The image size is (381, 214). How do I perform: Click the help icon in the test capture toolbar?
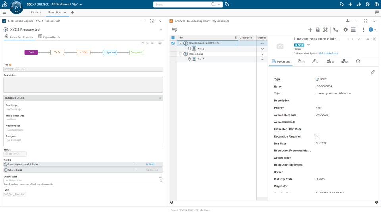click(160, 43)
